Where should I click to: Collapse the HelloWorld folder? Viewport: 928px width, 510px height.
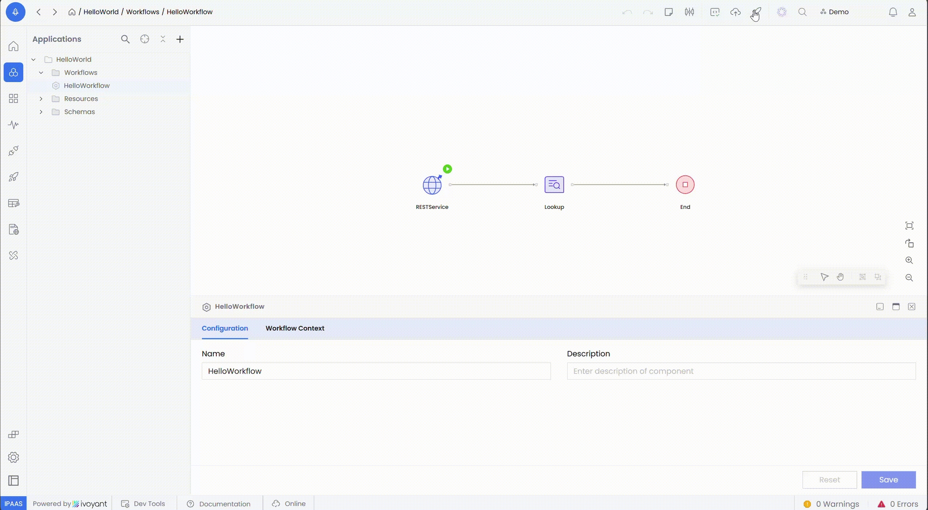pyautogui.click(x=34, y=60)
